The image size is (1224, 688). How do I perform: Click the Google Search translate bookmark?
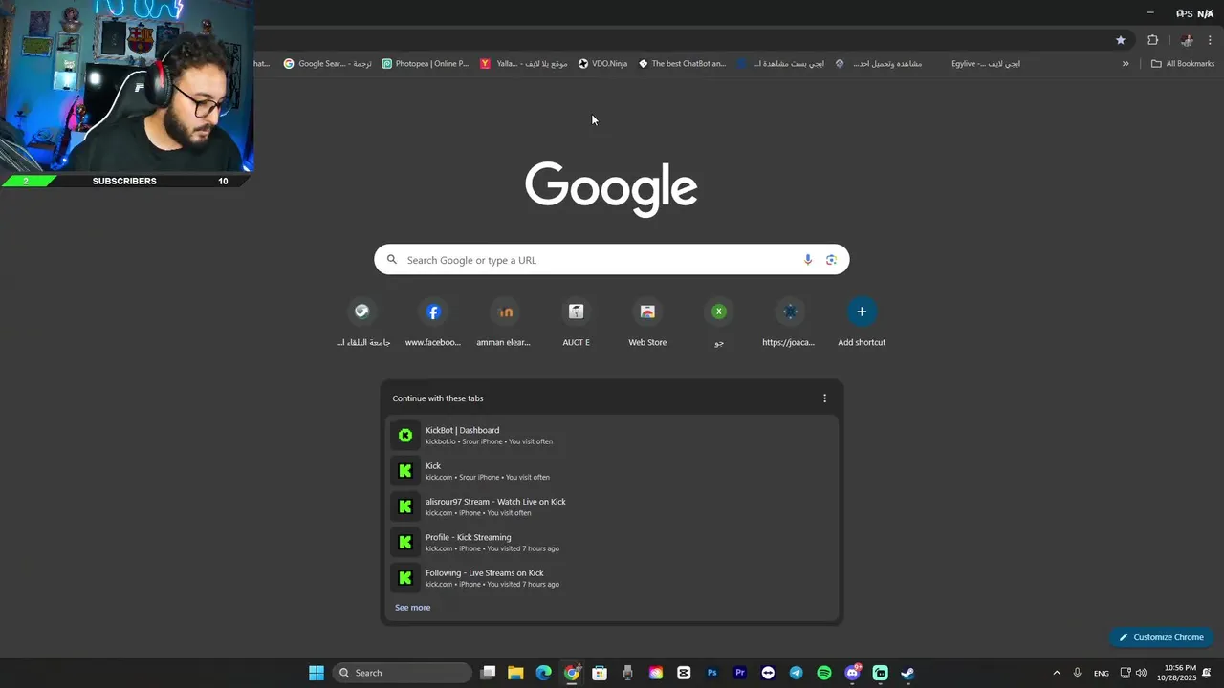(x=328, y=64)
